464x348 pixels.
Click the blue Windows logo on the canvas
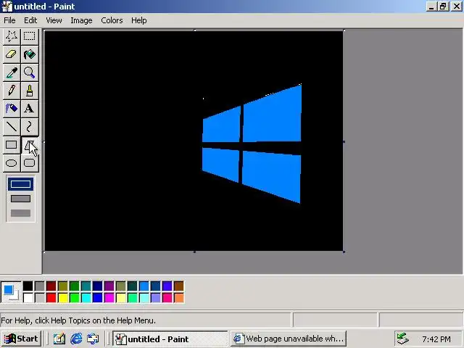pos(252,144)
